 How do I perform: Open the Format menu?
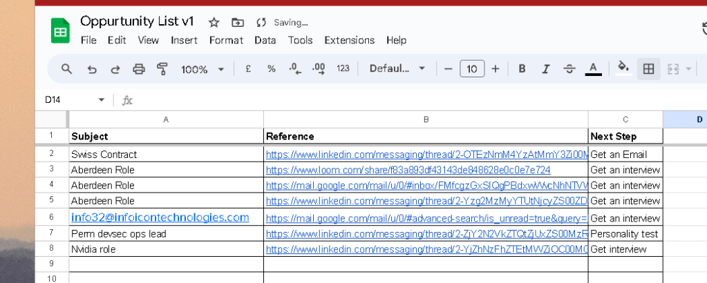coord(227,40)
